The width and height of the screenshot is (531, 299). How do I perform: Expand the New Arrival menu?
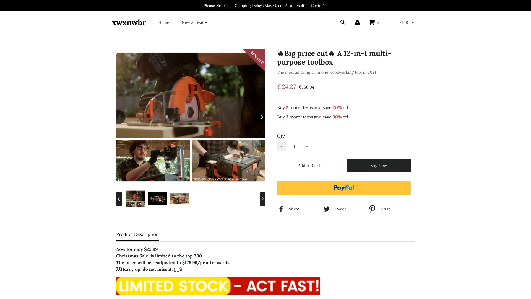coord(194,22)
